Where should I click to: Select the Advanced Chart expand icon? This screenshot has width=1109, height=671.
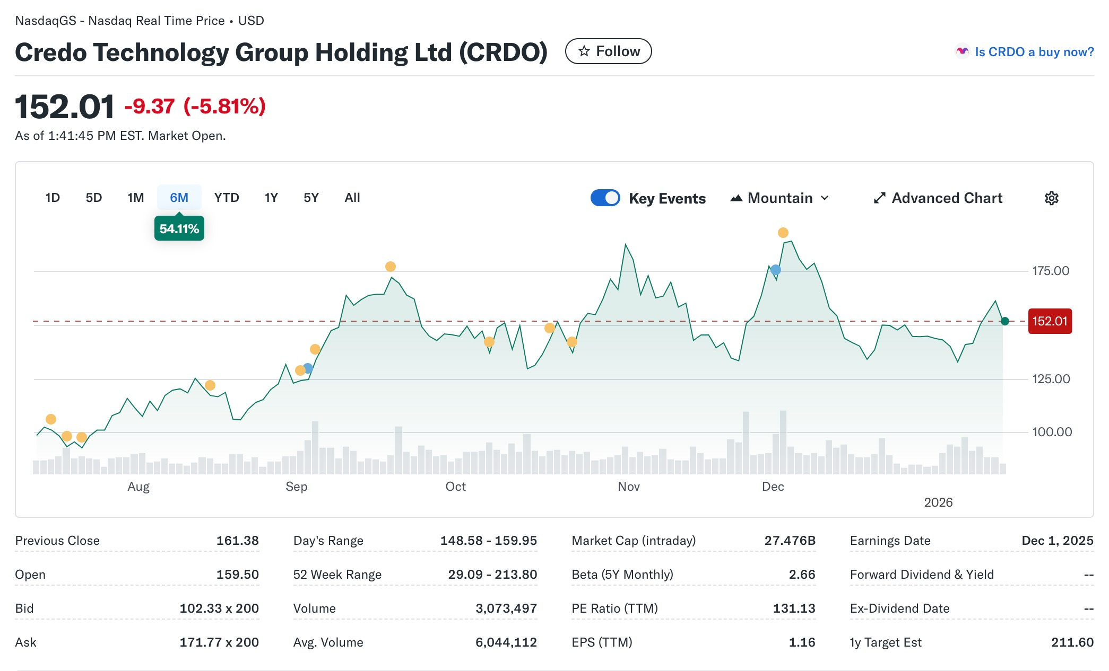click(880, 197)
